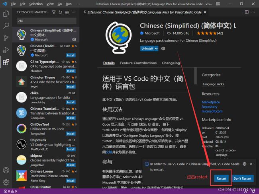Expand the Uninstall dropdown arrow

pos(156,48)
